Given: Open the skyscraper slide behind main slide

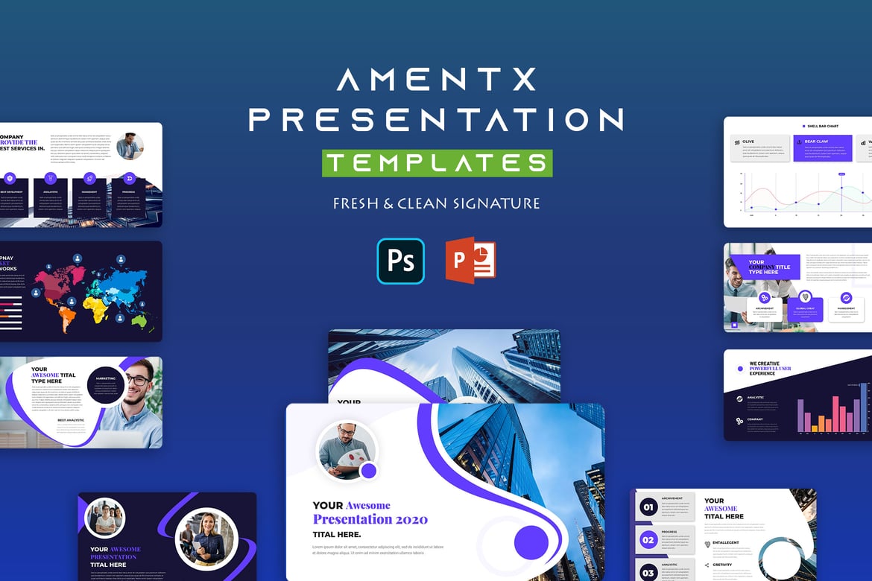Looking at the screenshot, I should tap(443, 366).
